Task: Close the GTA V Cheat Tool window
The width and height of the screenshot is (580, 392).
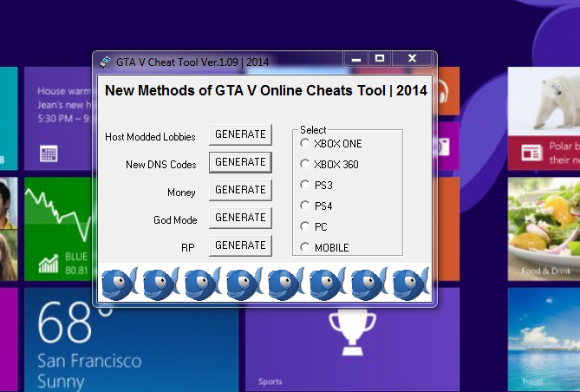Action: click(412, 59)
